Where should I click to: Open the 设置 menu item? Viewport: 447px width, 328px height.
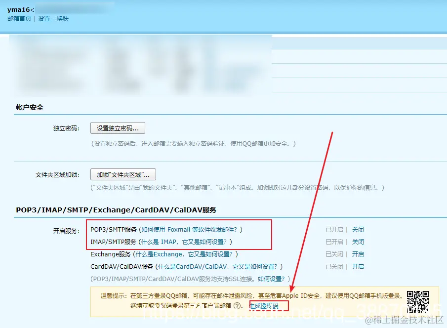tap(42, 19)
